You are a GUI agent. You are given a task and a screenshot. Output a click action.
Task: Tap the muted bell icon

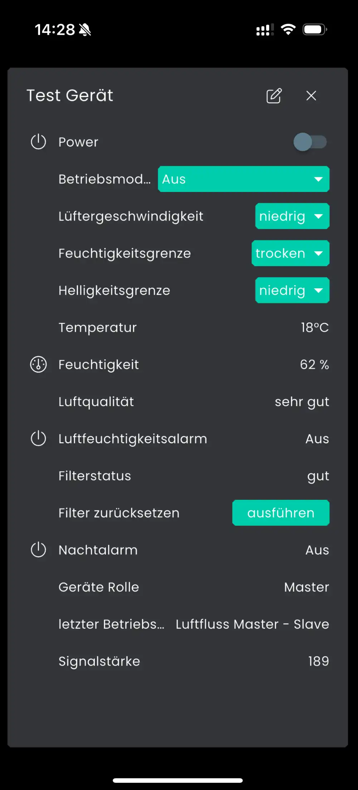pos(85,30)
